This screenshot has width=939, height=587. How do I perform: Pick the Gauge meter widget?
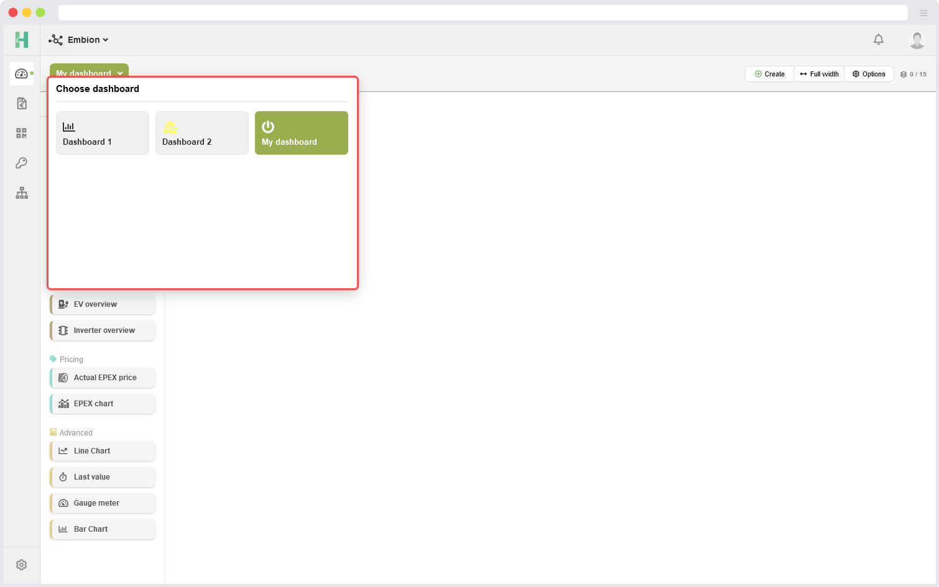pos(103,503)
